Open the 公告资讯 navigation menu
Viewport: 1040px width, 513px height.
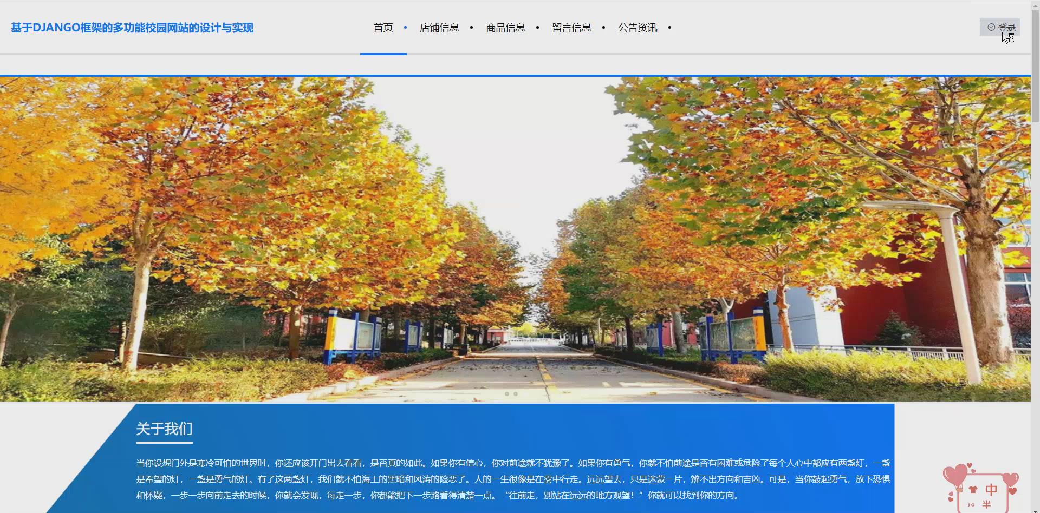coord(638,27)
